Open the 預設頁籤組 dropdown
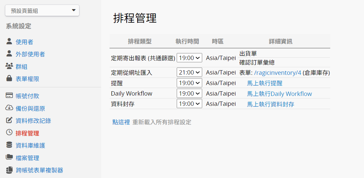The image size is (364, 178). (42, 11)
